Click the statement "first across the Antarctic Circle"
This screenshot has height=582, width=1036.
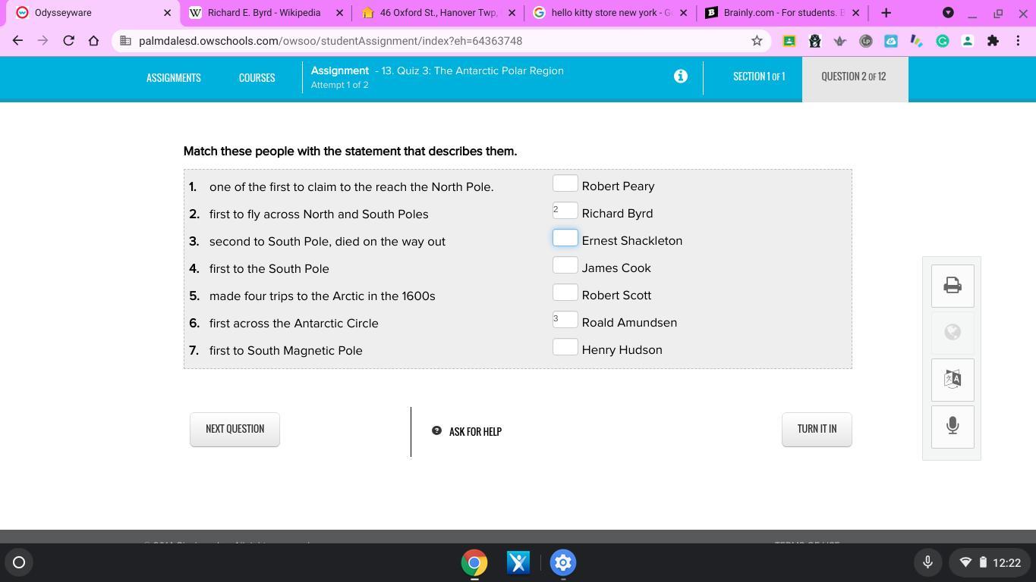(294, 324)
